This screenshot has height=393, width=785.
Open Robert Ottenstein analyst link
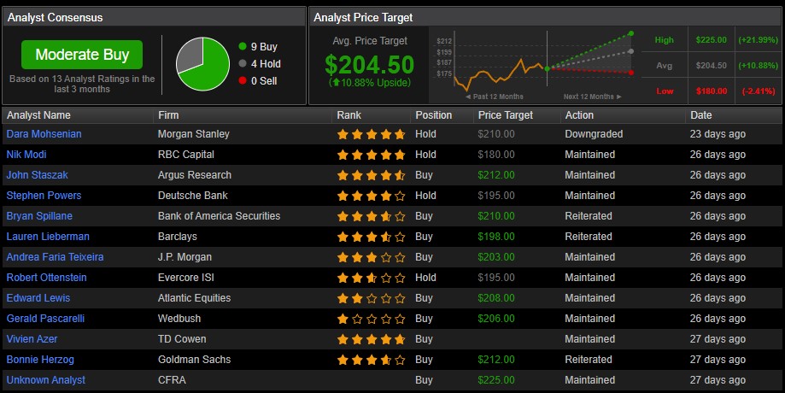[47, 278]
